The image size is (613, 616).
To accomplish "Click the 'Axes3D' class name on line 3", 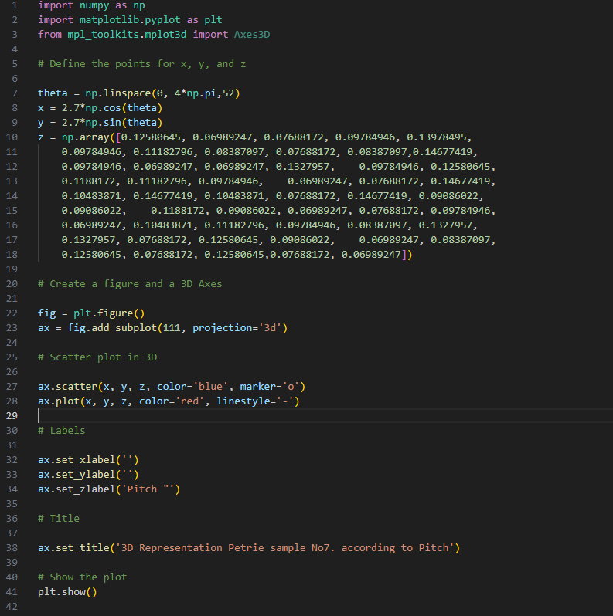I will pos(252,35).
